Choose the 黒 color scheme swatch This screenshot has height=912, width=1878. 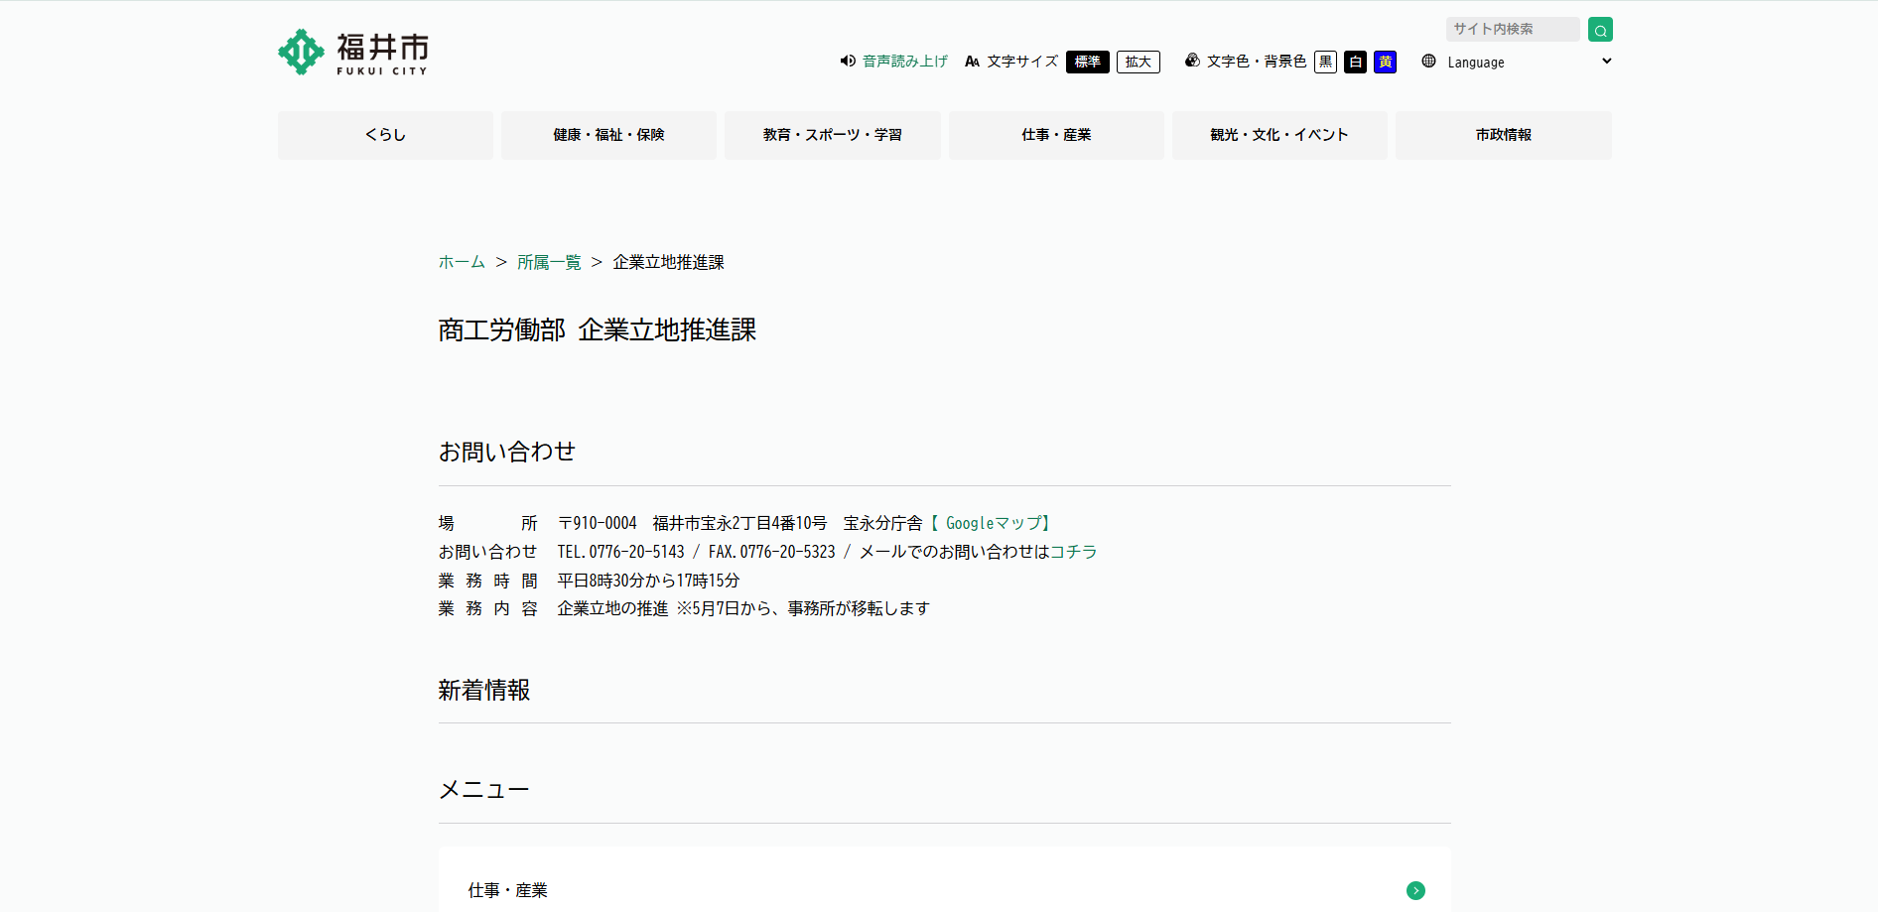coord(1325,62)
